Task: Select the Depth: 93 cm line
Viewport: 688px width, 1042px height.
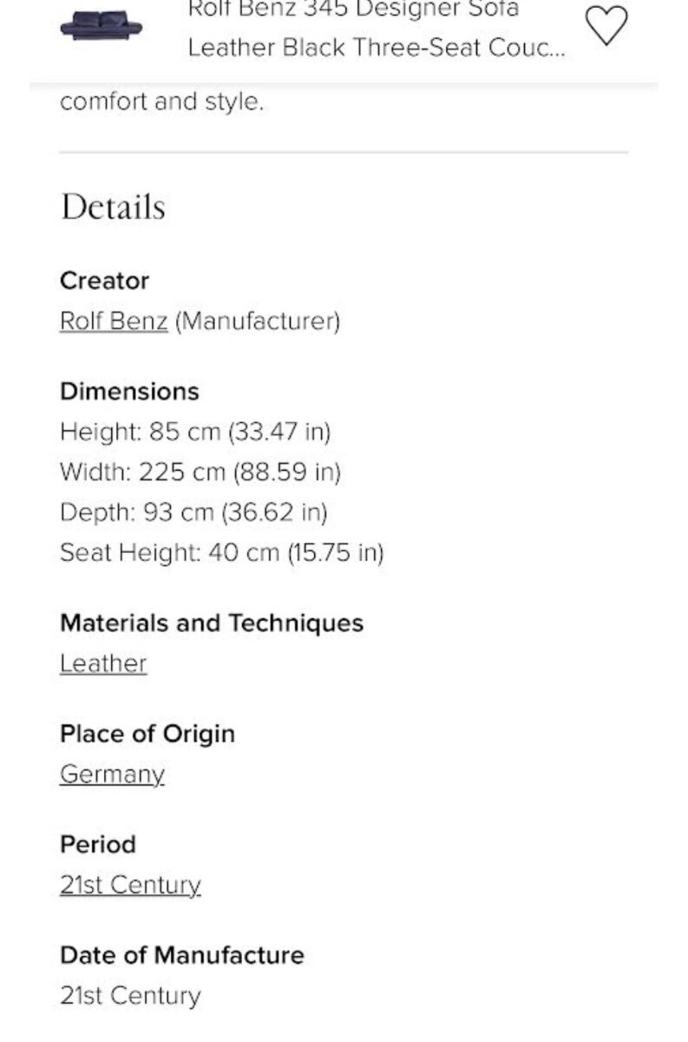Action: click(x=193, y=512)
